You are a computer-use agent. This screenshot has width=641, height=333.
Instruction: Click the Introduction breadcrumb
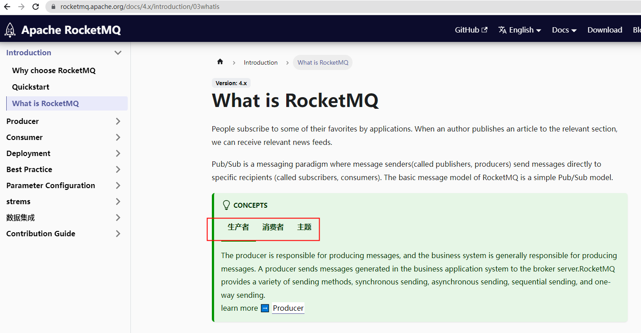pos(260,62)
